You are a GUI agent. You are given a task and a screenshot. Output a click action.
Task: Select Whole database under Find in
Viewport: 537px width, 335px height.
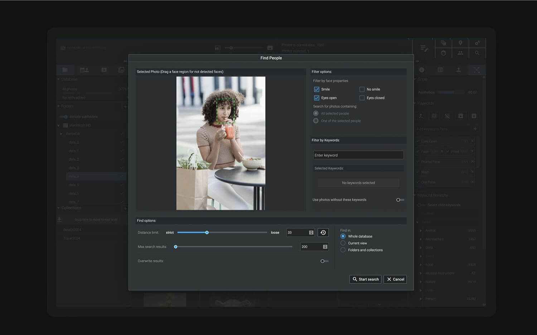click(x=343, y=236)
